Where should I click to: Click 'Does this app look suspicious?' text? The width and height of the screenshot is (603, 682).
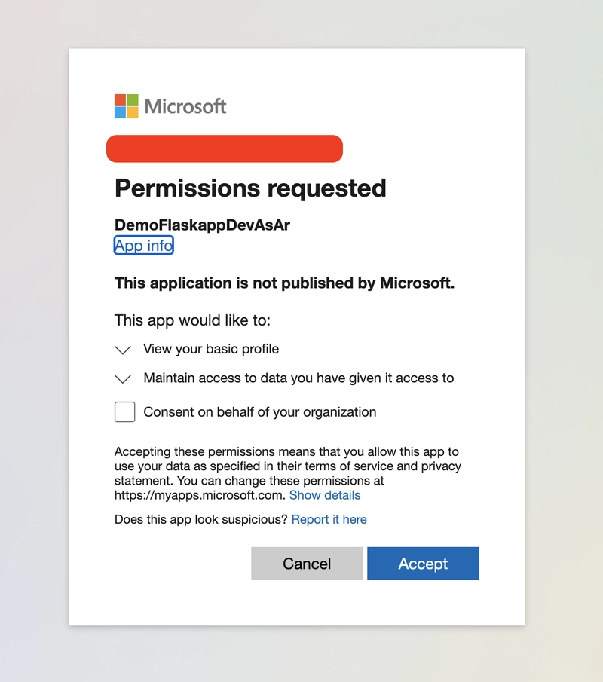201,519
